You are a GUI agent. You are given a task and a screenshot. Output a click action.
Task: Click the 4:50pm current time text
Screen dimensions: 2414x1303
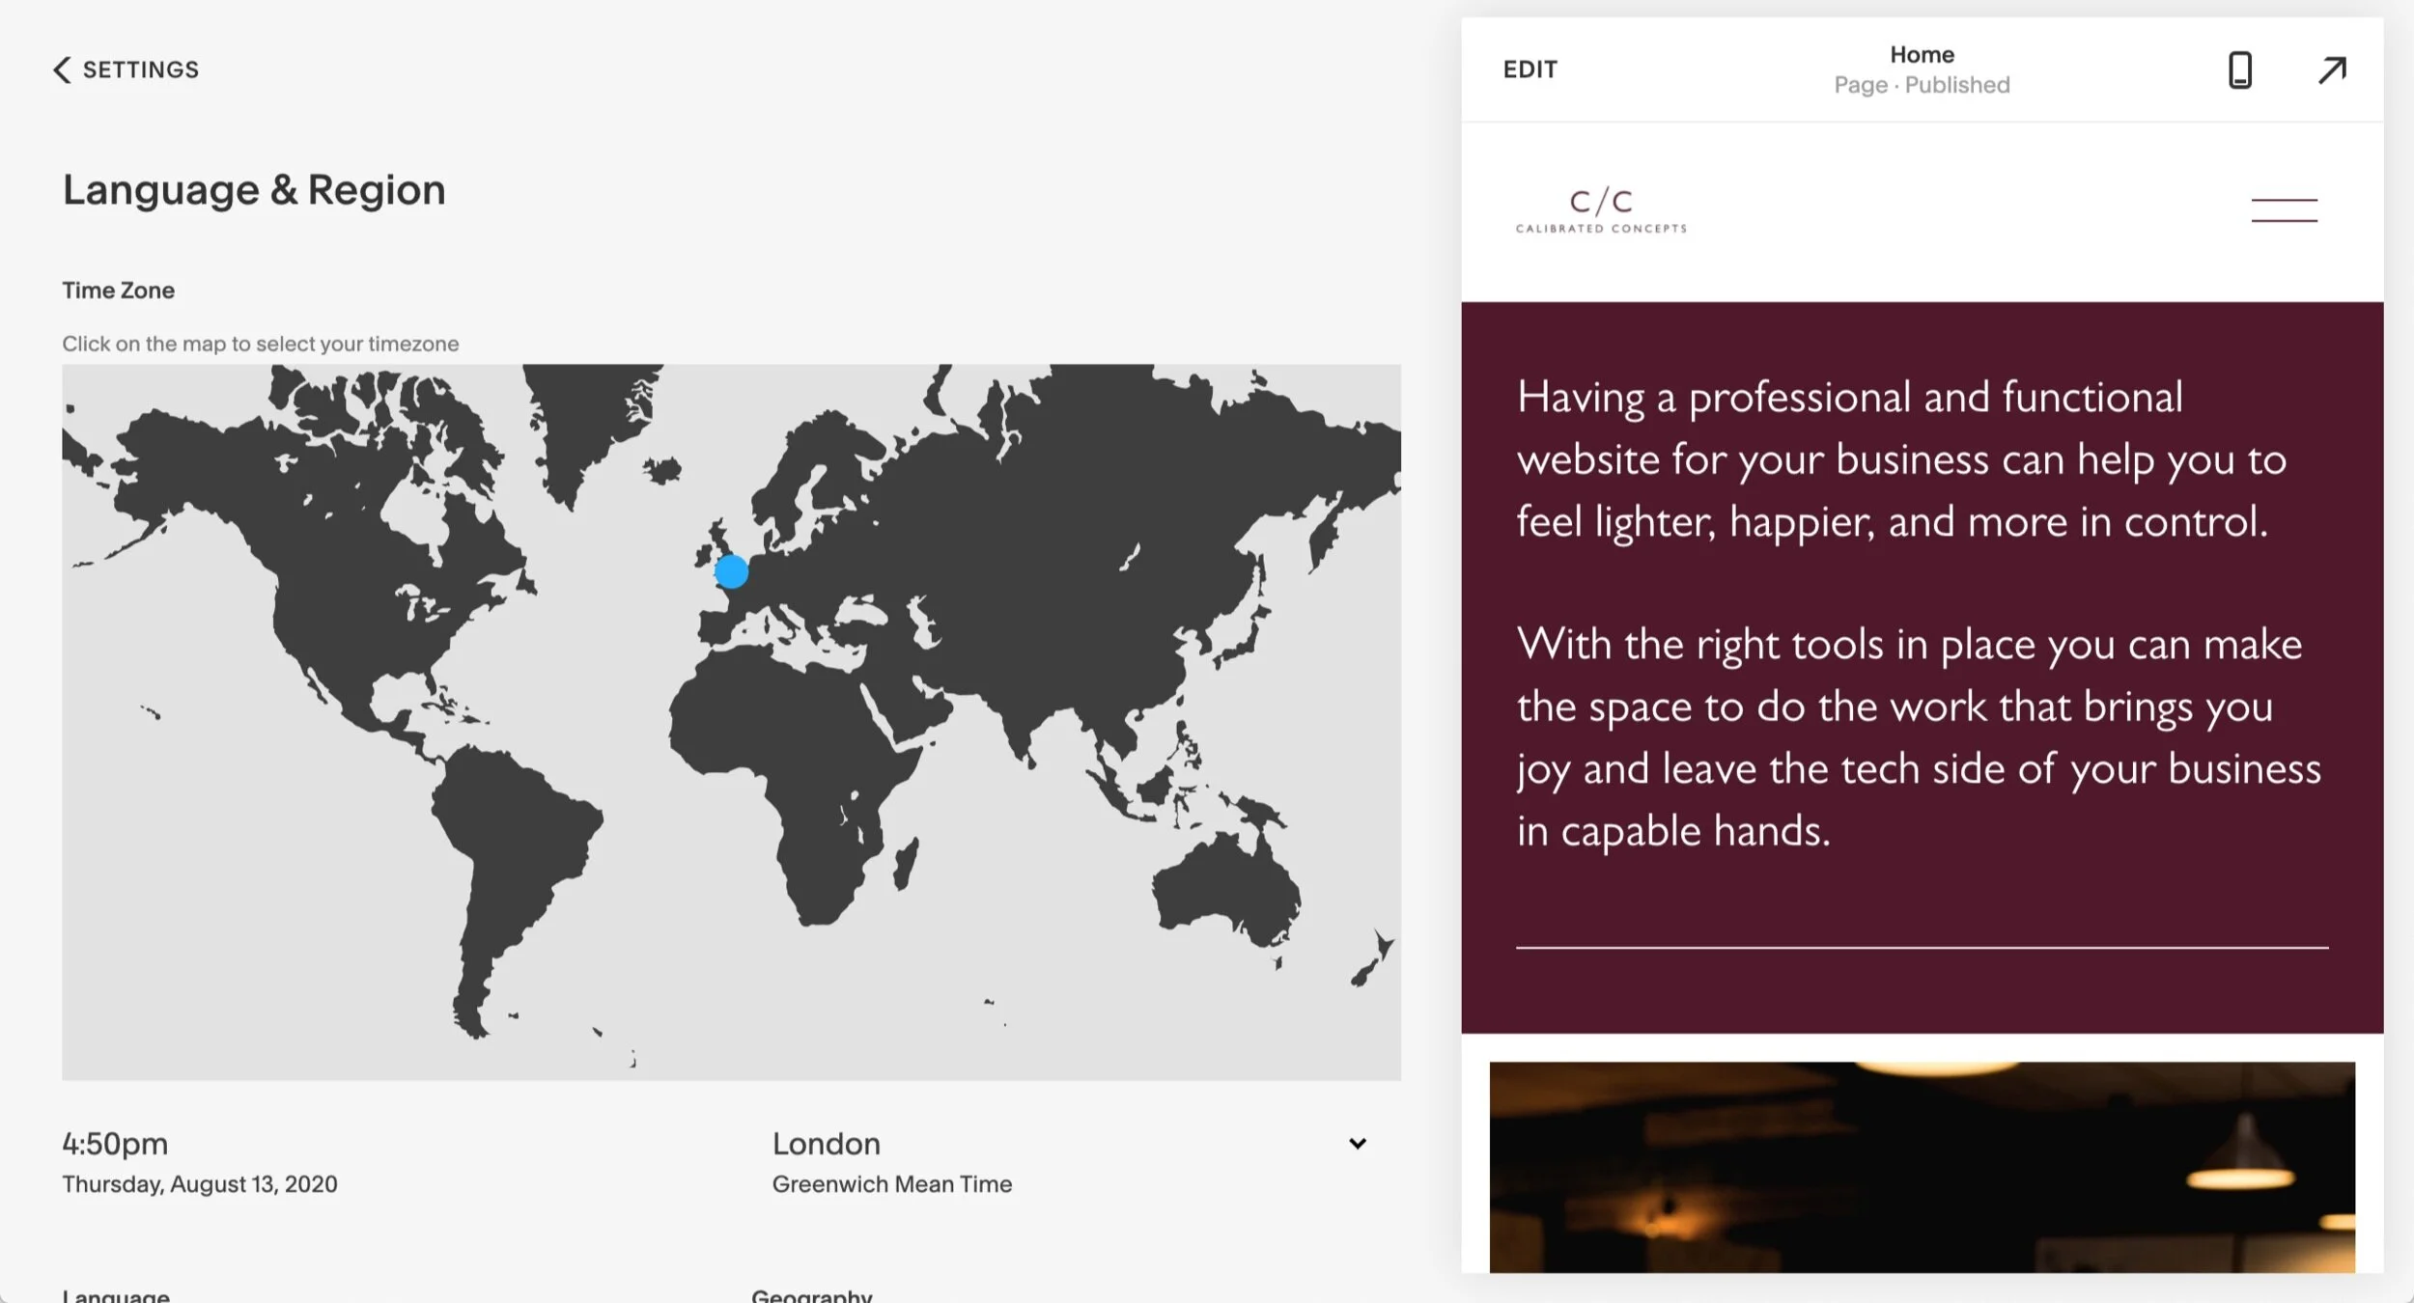(115, 1144)
